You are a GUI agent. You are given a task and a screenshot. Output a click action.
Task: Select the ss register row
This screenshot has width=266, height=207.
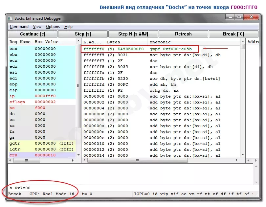point(42,126)
